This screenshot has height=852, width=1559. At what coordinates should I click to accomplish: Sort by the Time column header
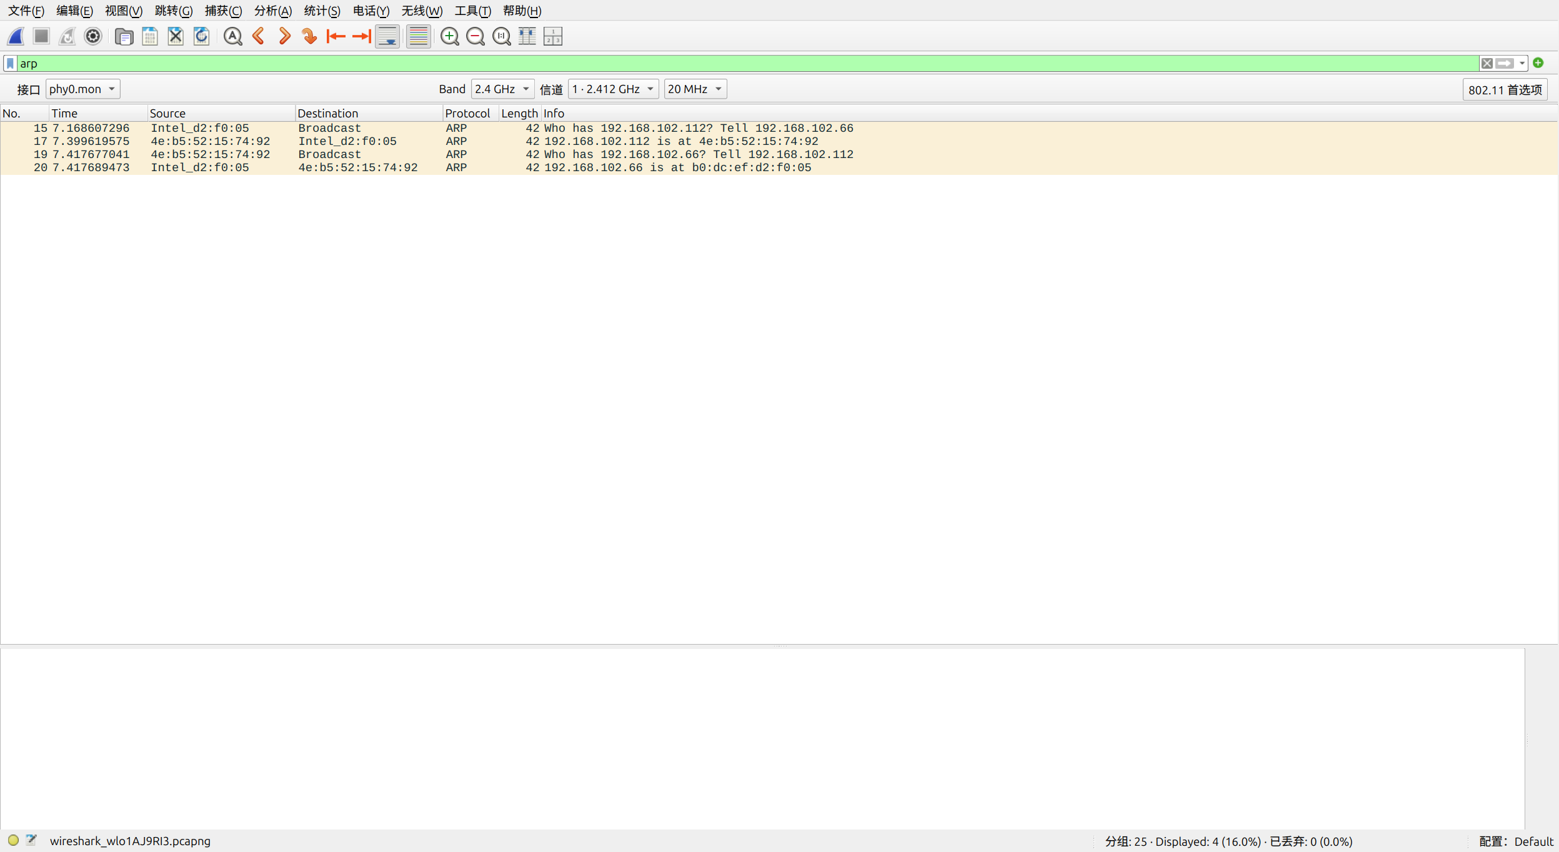98,113
